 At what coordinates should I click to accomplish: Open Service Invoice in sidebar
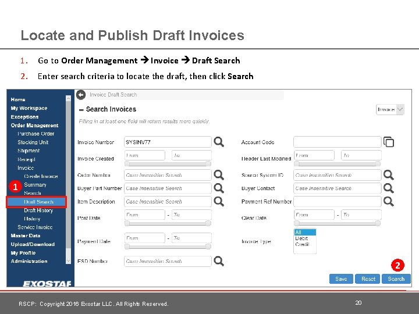[35, 227]
